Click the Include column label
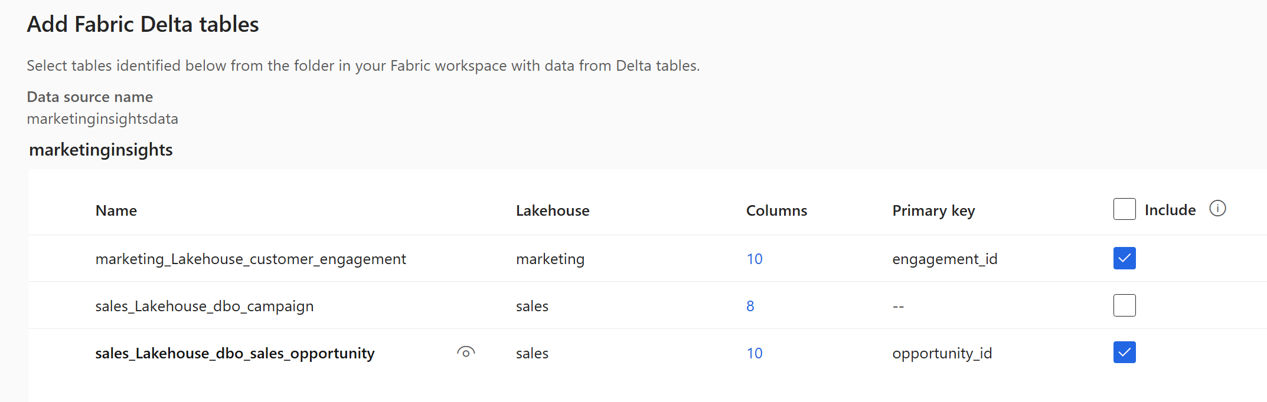The height and width of the screenshot is (402, 1267). click(1170, 210)
